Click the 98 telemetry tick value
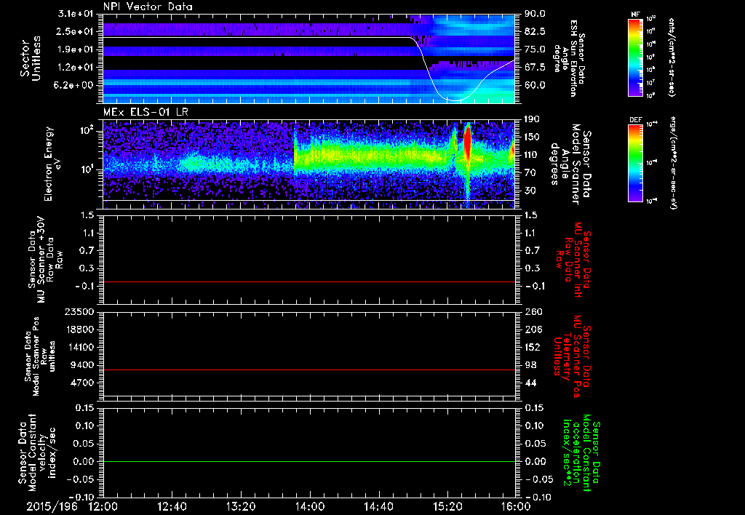This screenshot has height=515, width=745. pos(530,365)
